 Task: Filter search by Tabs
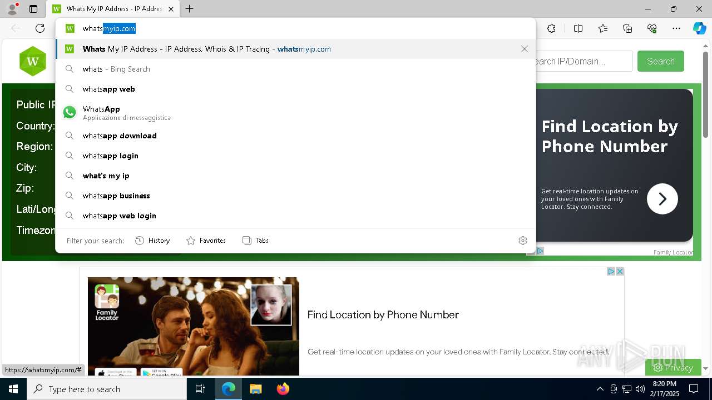pos(255,241)
